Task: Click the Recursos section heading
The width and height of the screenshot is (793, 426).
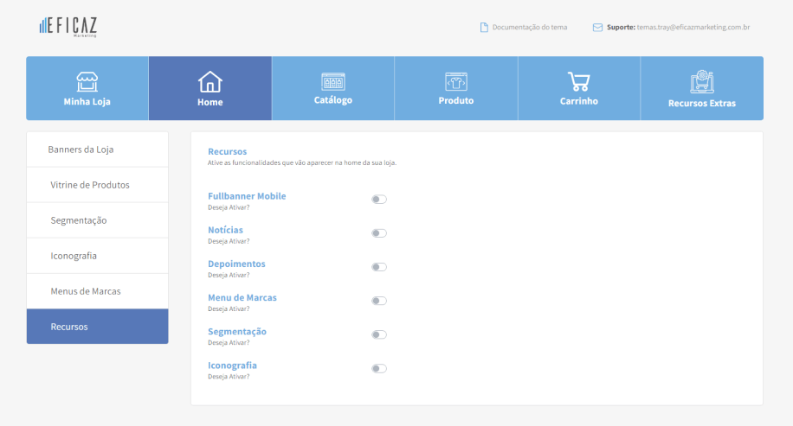Action: (227, 151)
